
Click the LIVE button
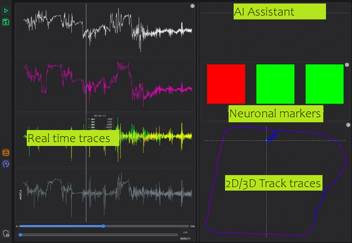(186, 233)
